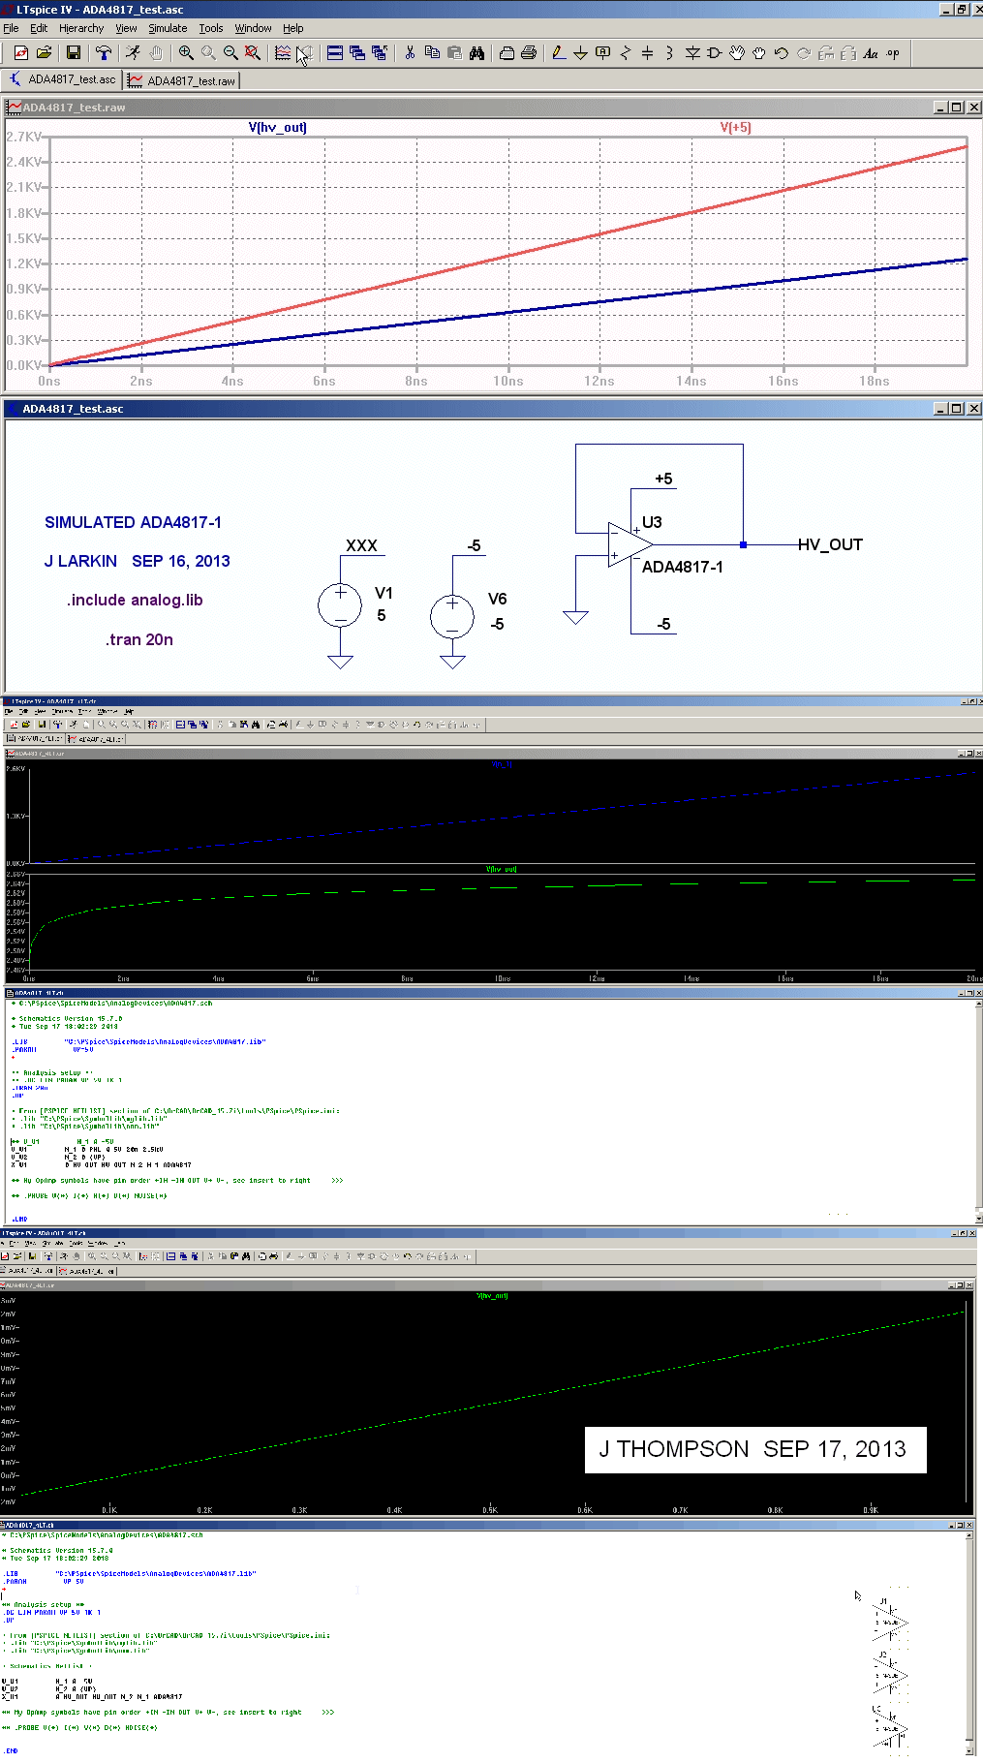Click the Autorange plot icon
Screen dimensions: 983x1763
click(283, 53)
